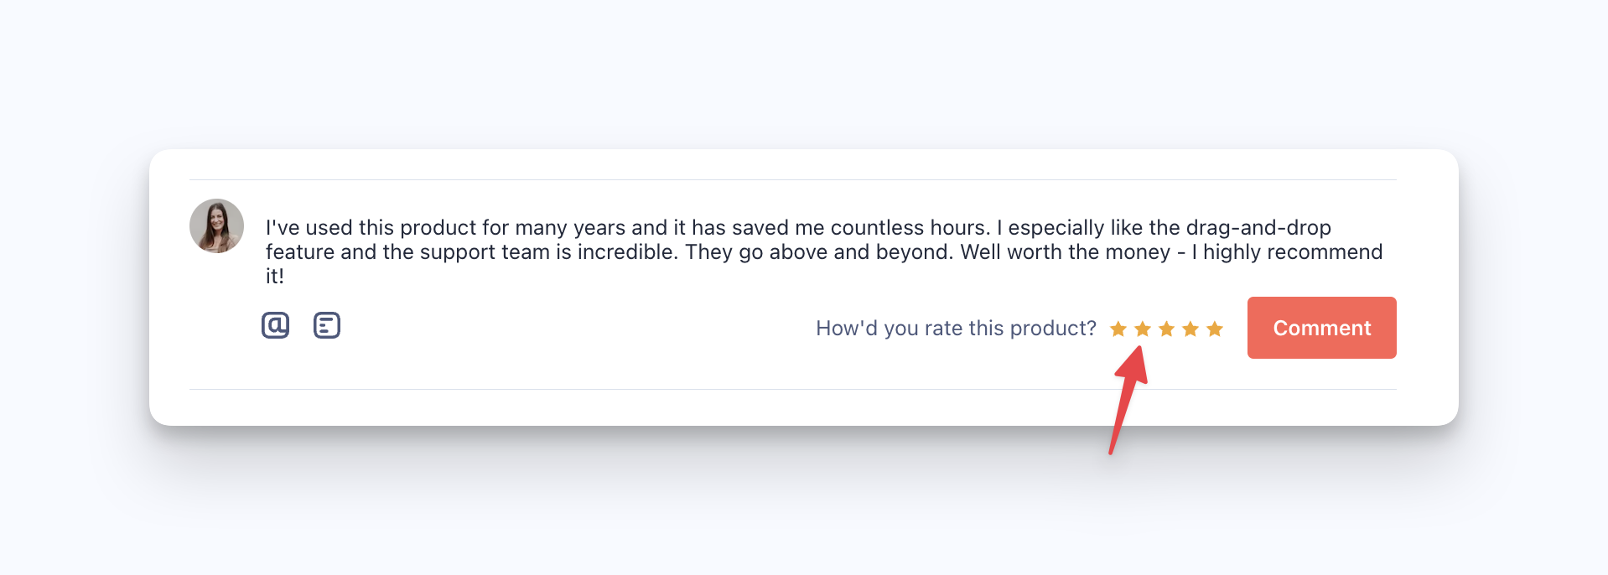Open the text snippet icon beside @
Screen dimensions: 1608x575
click(x=327, y=325)
